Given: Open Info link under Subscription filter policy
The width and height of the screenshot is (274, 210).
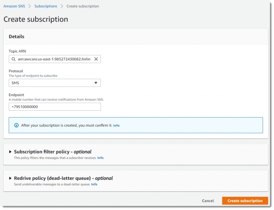Looking at the screenshot, I should click(x=100, y=158).
